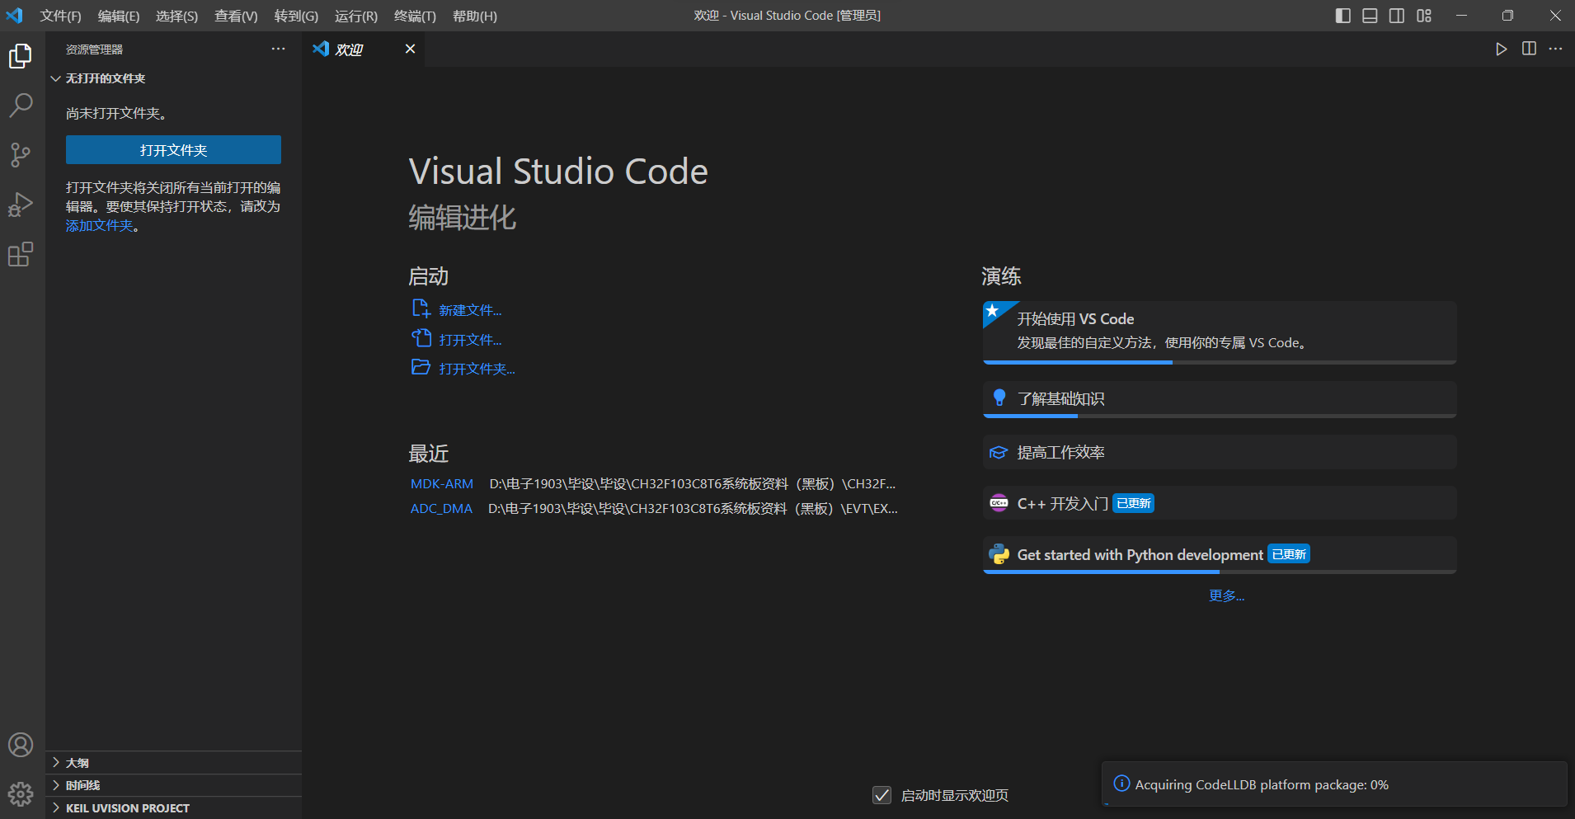Screen dimensions: 1575x819
Task: Open editor more actions ellipsis
Action: point(1555,49)
